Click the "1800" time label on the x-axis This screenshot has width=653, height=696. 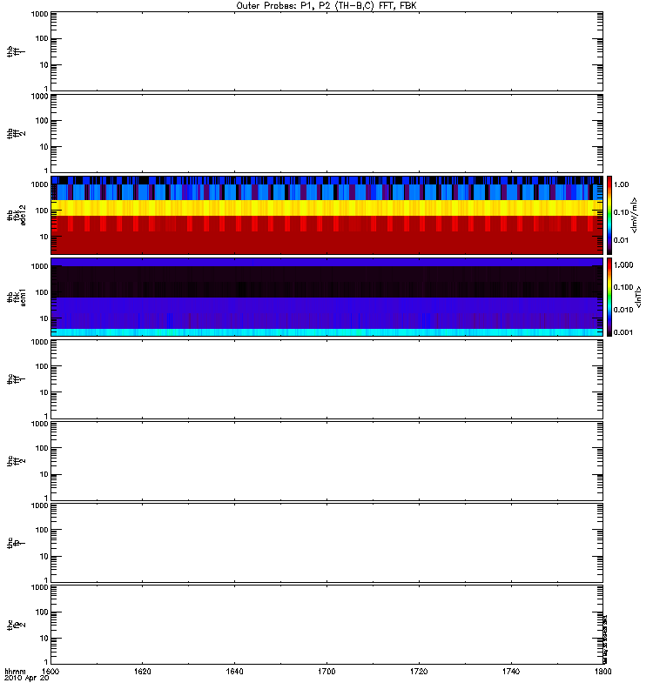click(x=603, y=671)
